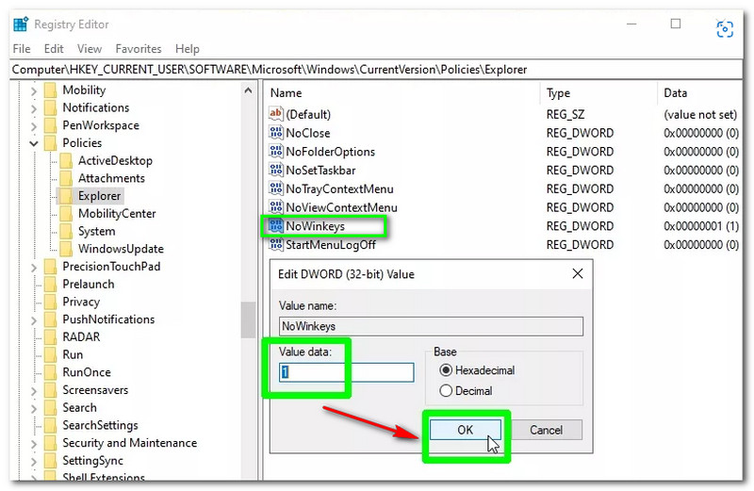Cancel the Edit DWORD dialog
The height and width of the screenshot is (491, 754).
[546, 430]
